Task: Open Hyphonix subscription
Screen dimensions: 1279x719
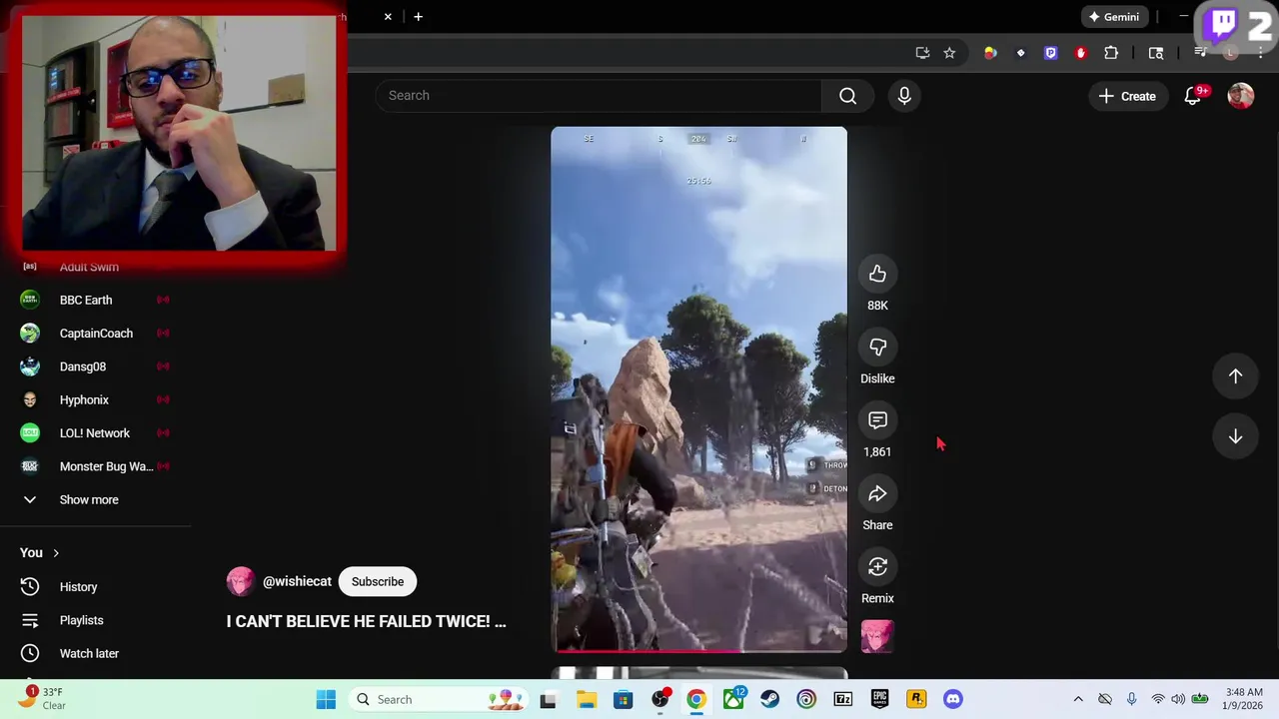Action: point(95,399)
